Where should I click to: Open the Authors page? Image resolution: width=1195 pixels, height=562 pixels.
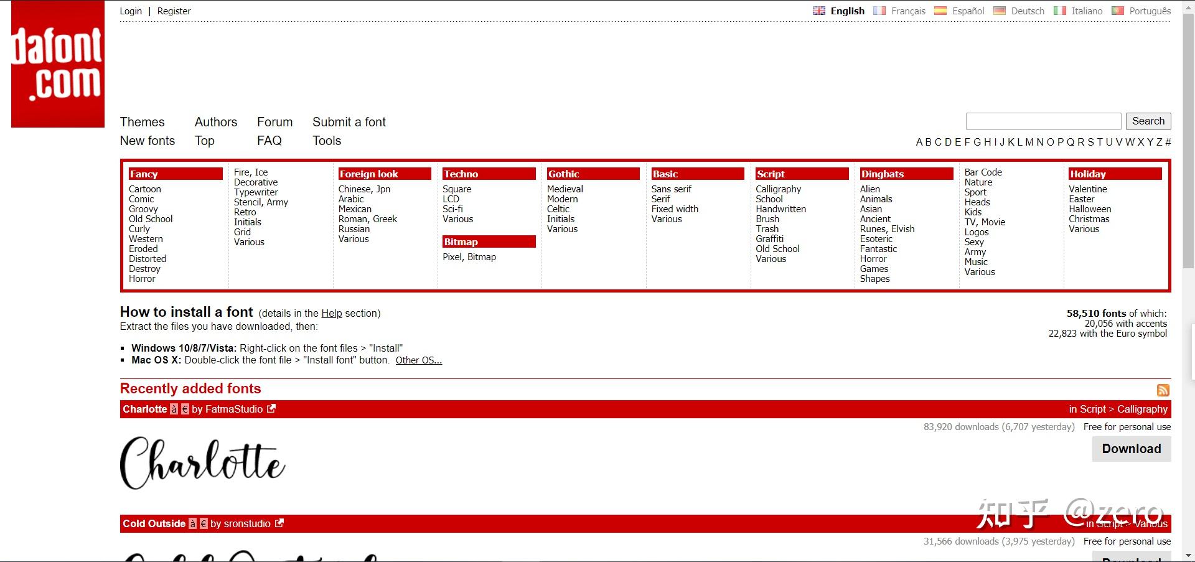pos(216,122)
